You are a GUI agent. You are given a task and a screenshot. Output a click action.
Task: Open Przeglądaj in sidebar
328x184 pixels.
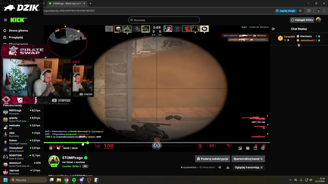point(16,37)
